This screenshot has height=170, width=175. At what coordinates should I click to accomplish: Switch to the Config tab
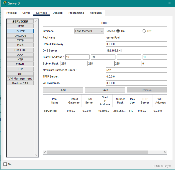pyautogui.click(x=26, y=13)
